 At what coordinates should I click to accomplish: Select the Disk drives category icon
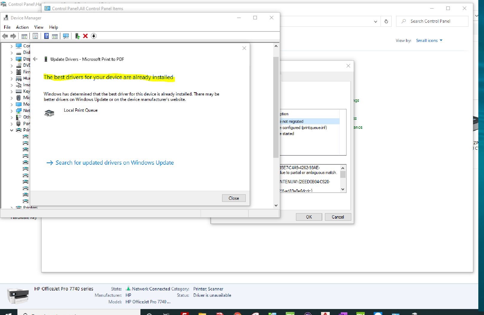(x=19, y=52)
